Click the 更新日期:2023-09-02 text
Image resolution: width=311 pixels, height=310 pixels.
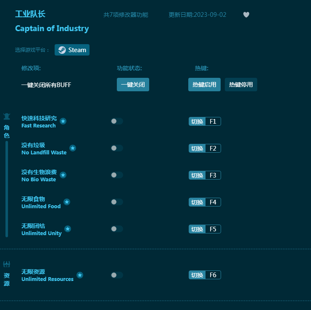198,15
